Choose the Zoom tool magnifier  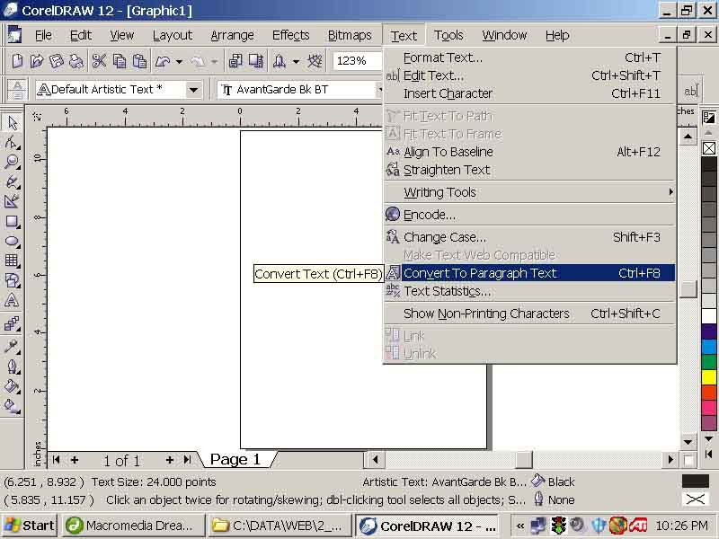pyautogui.click(x=12, y=162)
